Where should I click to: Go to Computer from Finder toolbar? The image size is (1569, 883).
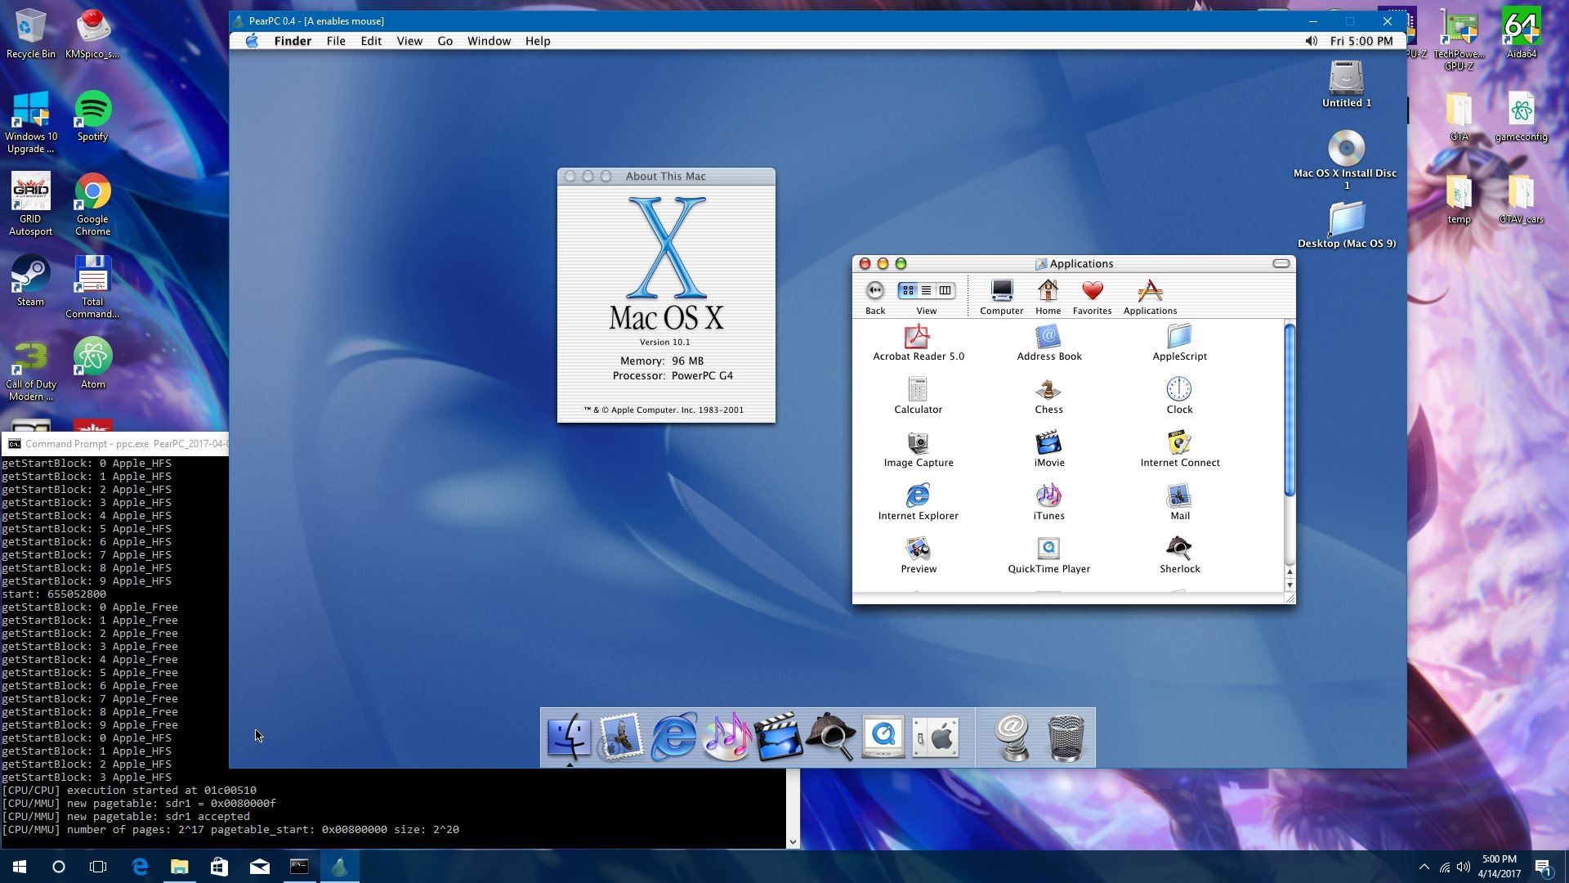(x=1001, y=297)
